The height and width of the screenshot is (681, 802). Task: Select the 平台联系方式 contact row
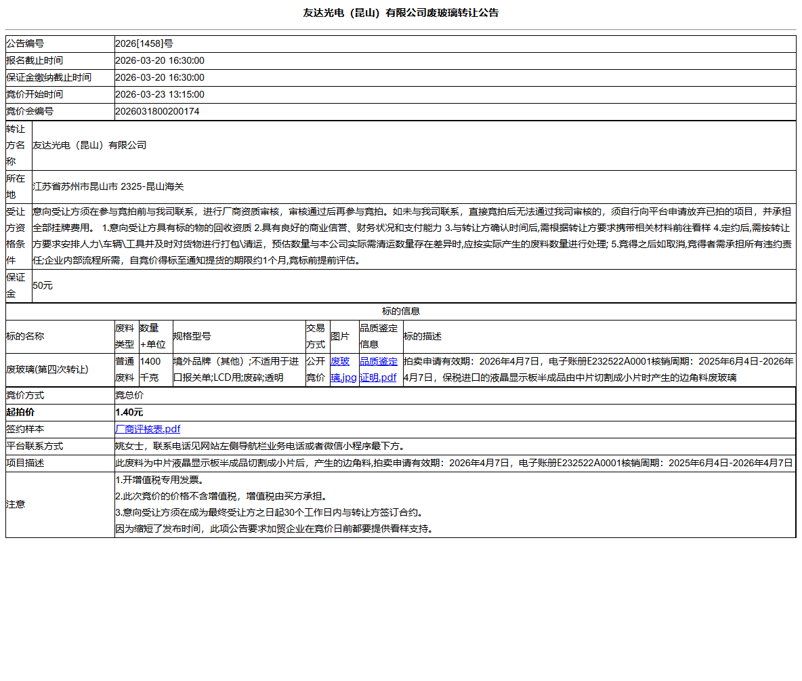pos(271,446)
